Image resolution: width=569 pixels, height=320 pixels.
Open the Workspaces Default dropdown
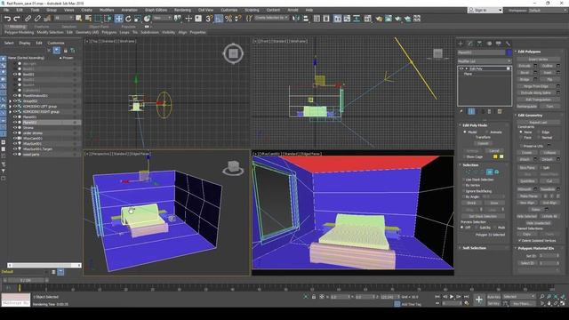click(x=548, y=10)
